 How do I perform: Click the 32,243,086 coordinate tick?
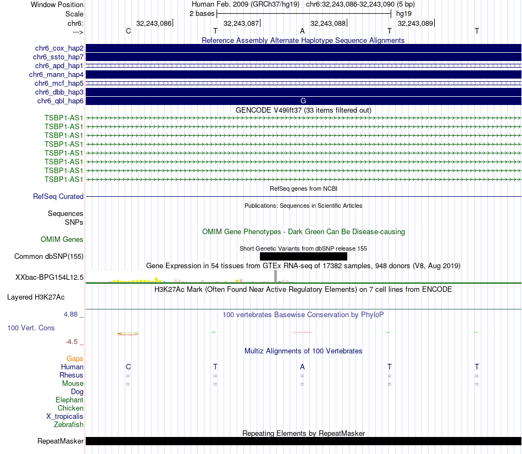pyautogui.click(x=154, y=23)
